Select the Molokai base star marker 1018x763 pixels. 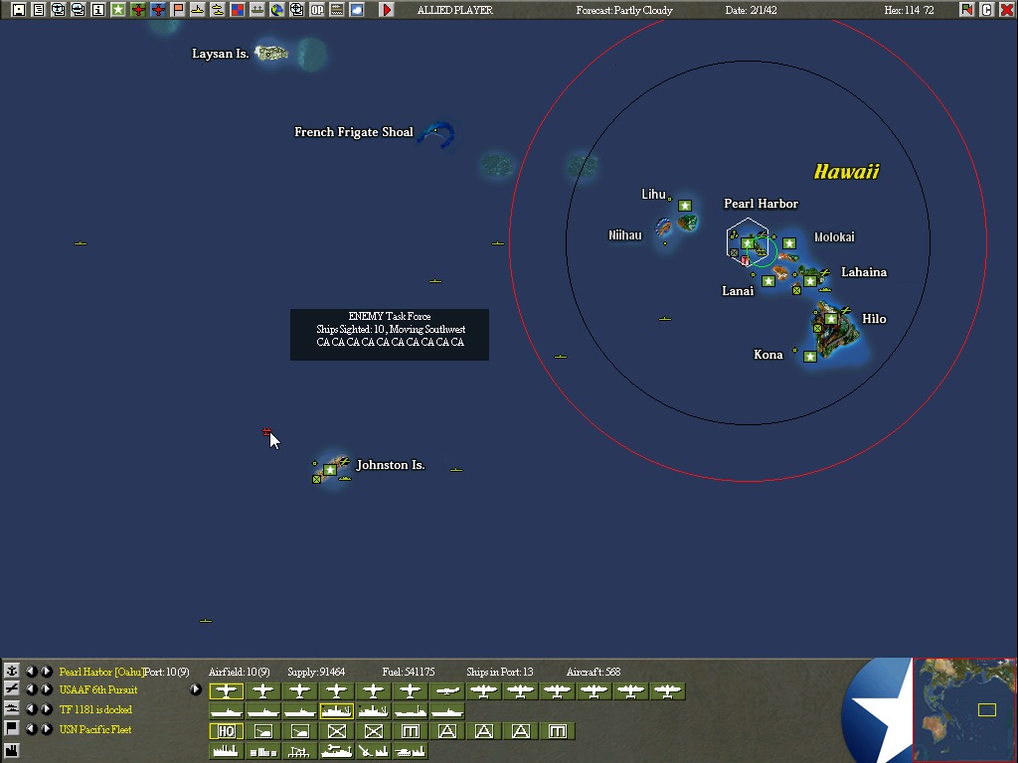point(788,243)
